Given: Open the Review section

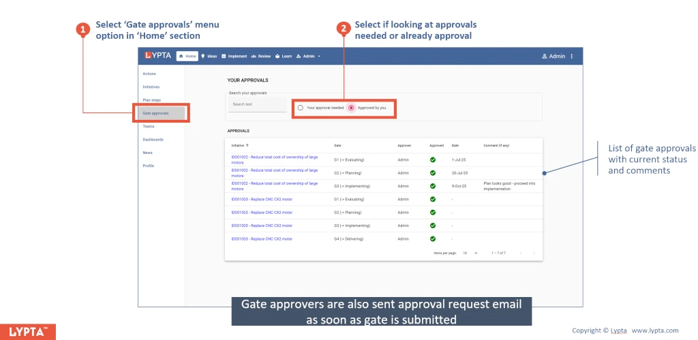Looking at the screenshot, I should point(261,57).
